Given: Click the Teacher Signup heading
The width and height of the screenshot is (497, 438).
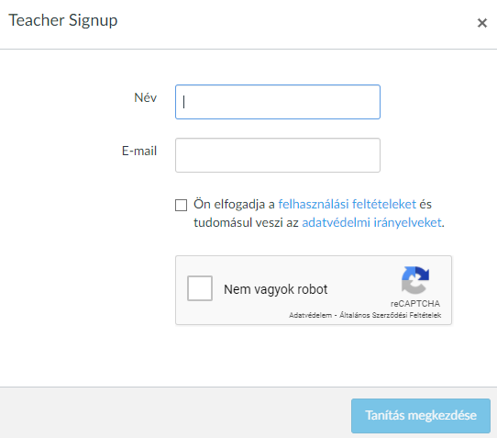Looking at the screenshot, I should [63, 20].
